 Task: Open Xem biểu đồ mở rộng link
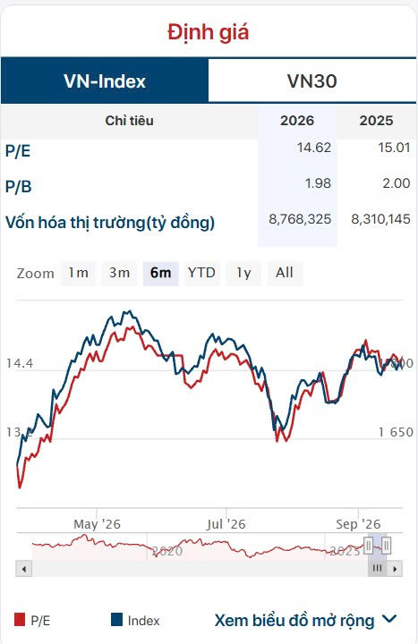[294, 621]
